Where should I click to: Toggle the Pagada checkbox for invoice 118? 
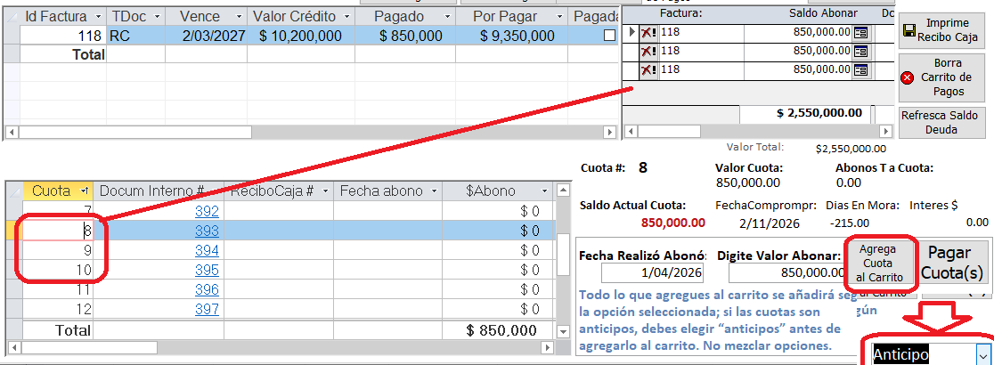tap(609, 36)
